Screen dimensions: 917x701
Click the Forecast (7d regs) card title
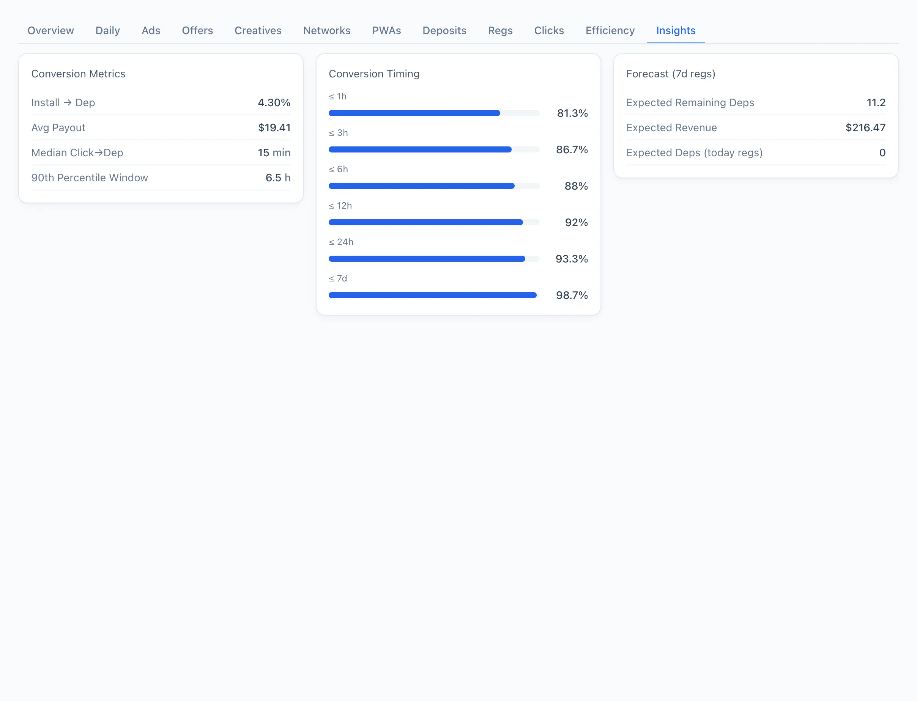[x=671, y=74]
